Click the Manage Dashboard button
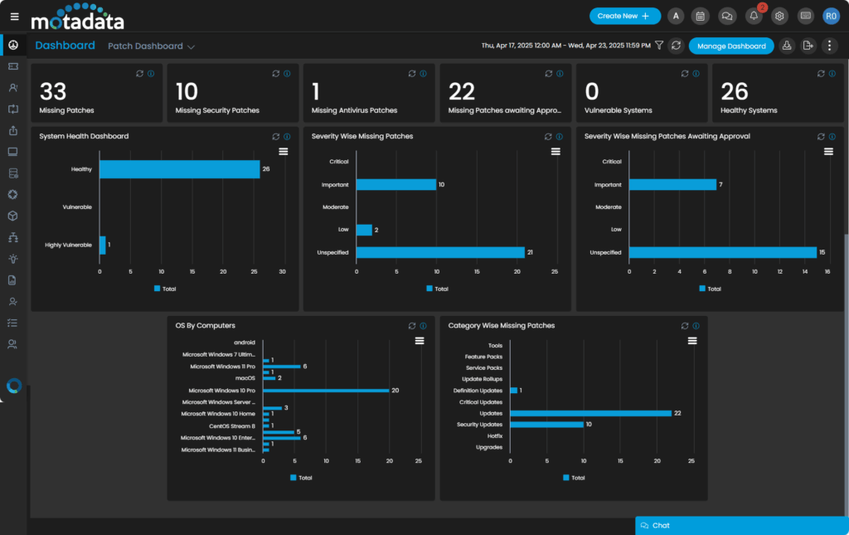Screen dimensions: 849x535 (731, 46)
